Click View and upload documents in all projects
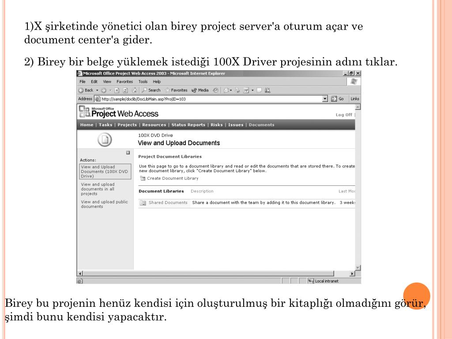This screenshot has width=452, height=339. click(x=98, y=189)
